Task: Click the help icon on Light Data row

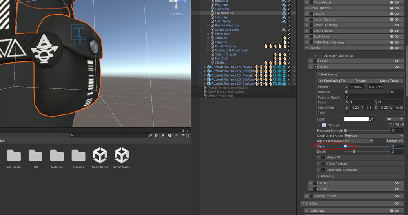Action: (x=392, y=211)
